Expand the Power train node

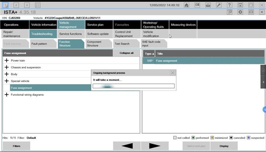(7, 61)
